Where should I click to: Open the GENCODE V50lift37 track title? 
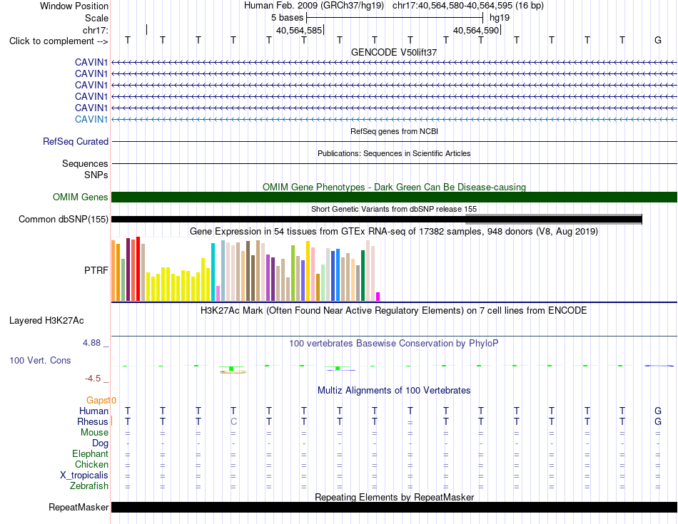[394, 52]
